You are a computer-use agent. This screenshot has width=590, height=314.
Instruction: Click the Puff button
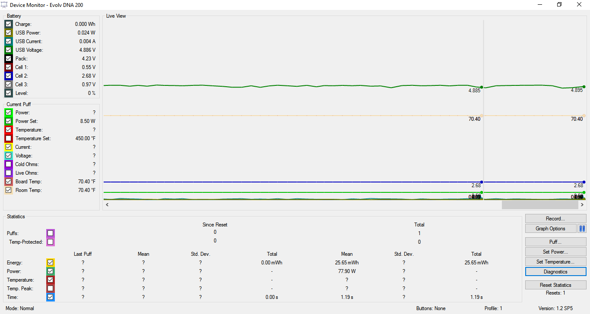click(555, 242)
